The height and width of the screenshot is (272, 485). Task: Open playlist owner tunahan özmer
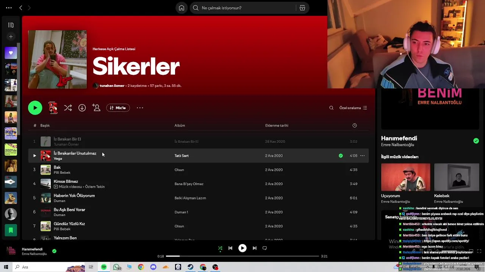pyautogui.click(x=112, y=86)
